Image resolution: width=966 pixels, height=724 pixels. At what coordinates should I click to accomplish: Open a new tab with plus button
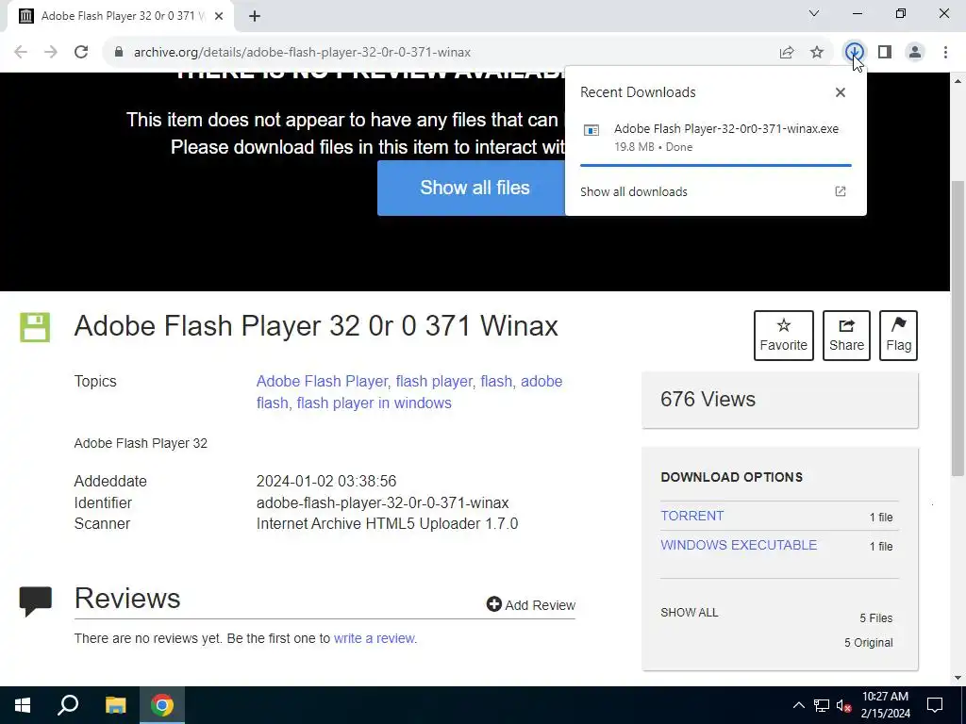coord(255,16)
